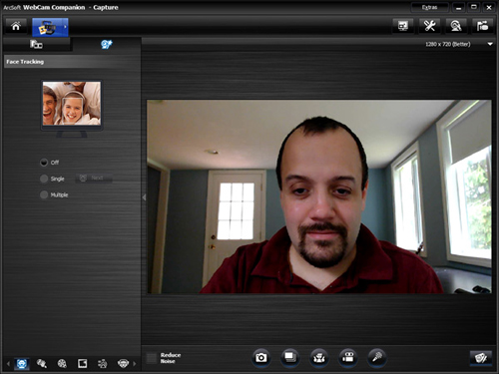Collapse the left panel with arrow handle
499x374 pixels.
[x=144, y=197]
